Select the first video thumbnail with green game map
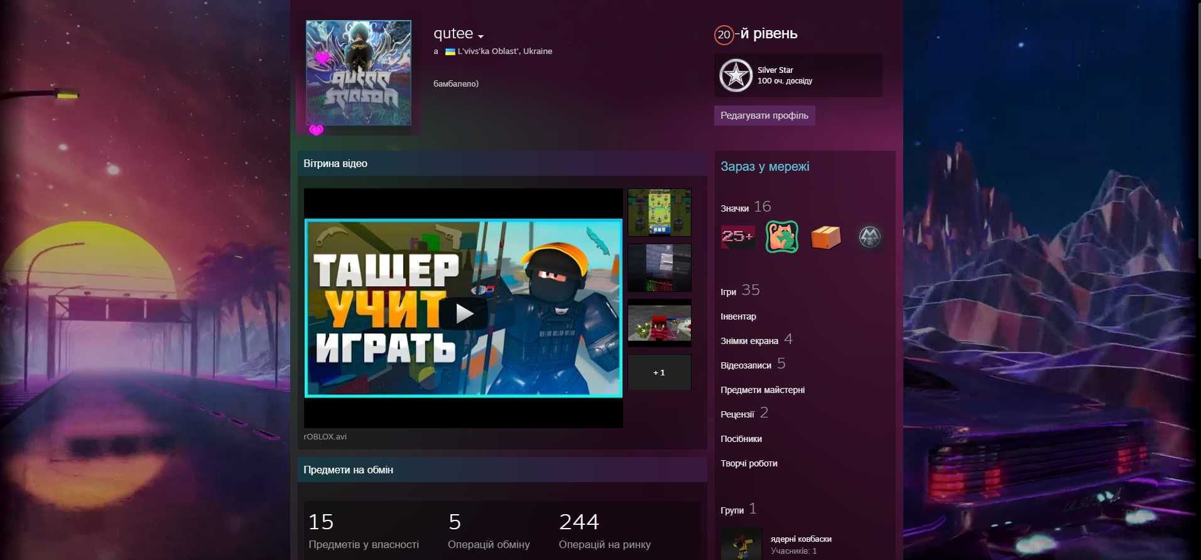The height and width of the screenshot is (560, 1201). (x=660, y=213)
